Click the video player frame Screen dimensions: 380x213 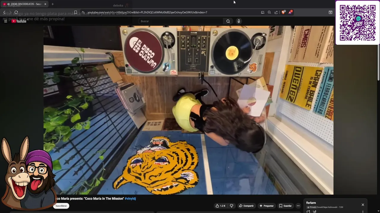188,110
